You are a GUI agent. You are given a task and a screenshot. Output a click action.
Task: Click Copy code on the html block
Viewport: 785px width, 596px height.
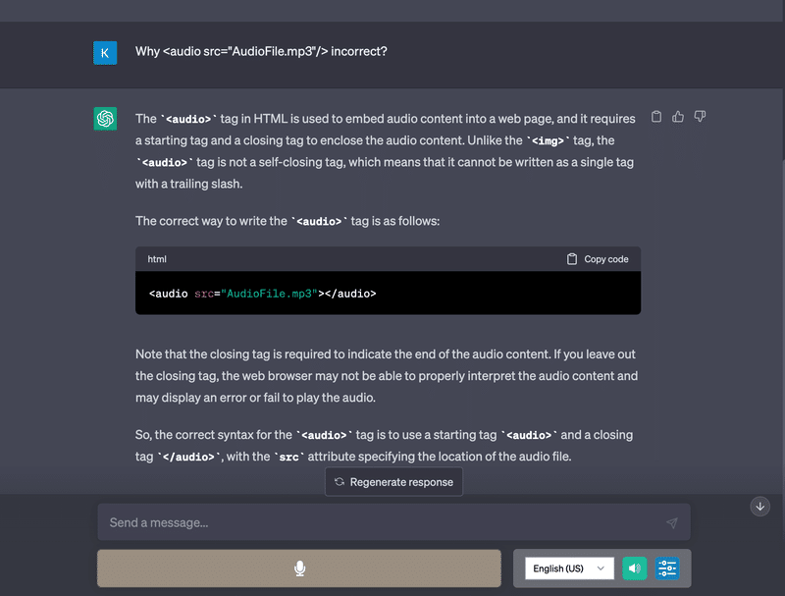pyautogui.click(x=598, y=259)
